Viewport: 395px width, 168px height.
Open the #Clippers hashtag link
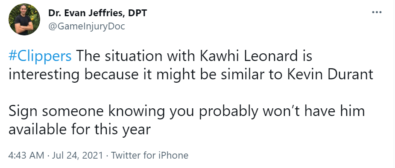pyautogui.click(x=40, y=57)
